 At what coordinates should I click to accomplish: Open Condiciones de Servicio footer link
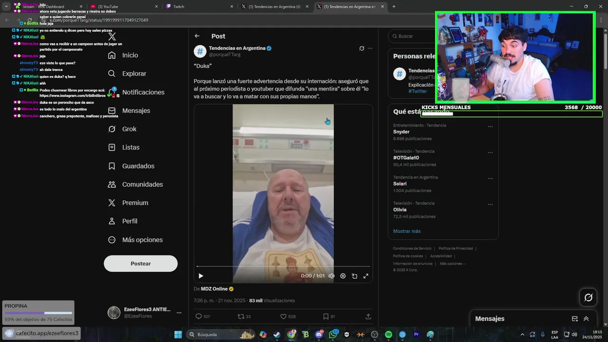(x=412, y=248)
